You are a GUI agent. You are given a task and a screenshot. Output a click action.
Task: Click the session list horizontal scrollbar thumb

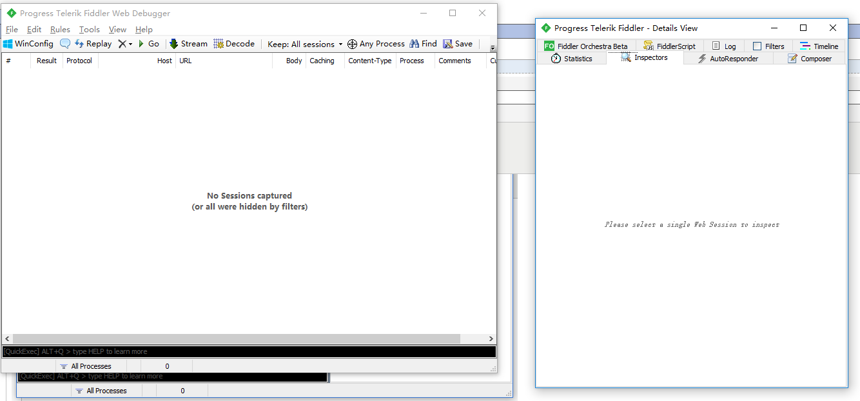coord(237,339)
